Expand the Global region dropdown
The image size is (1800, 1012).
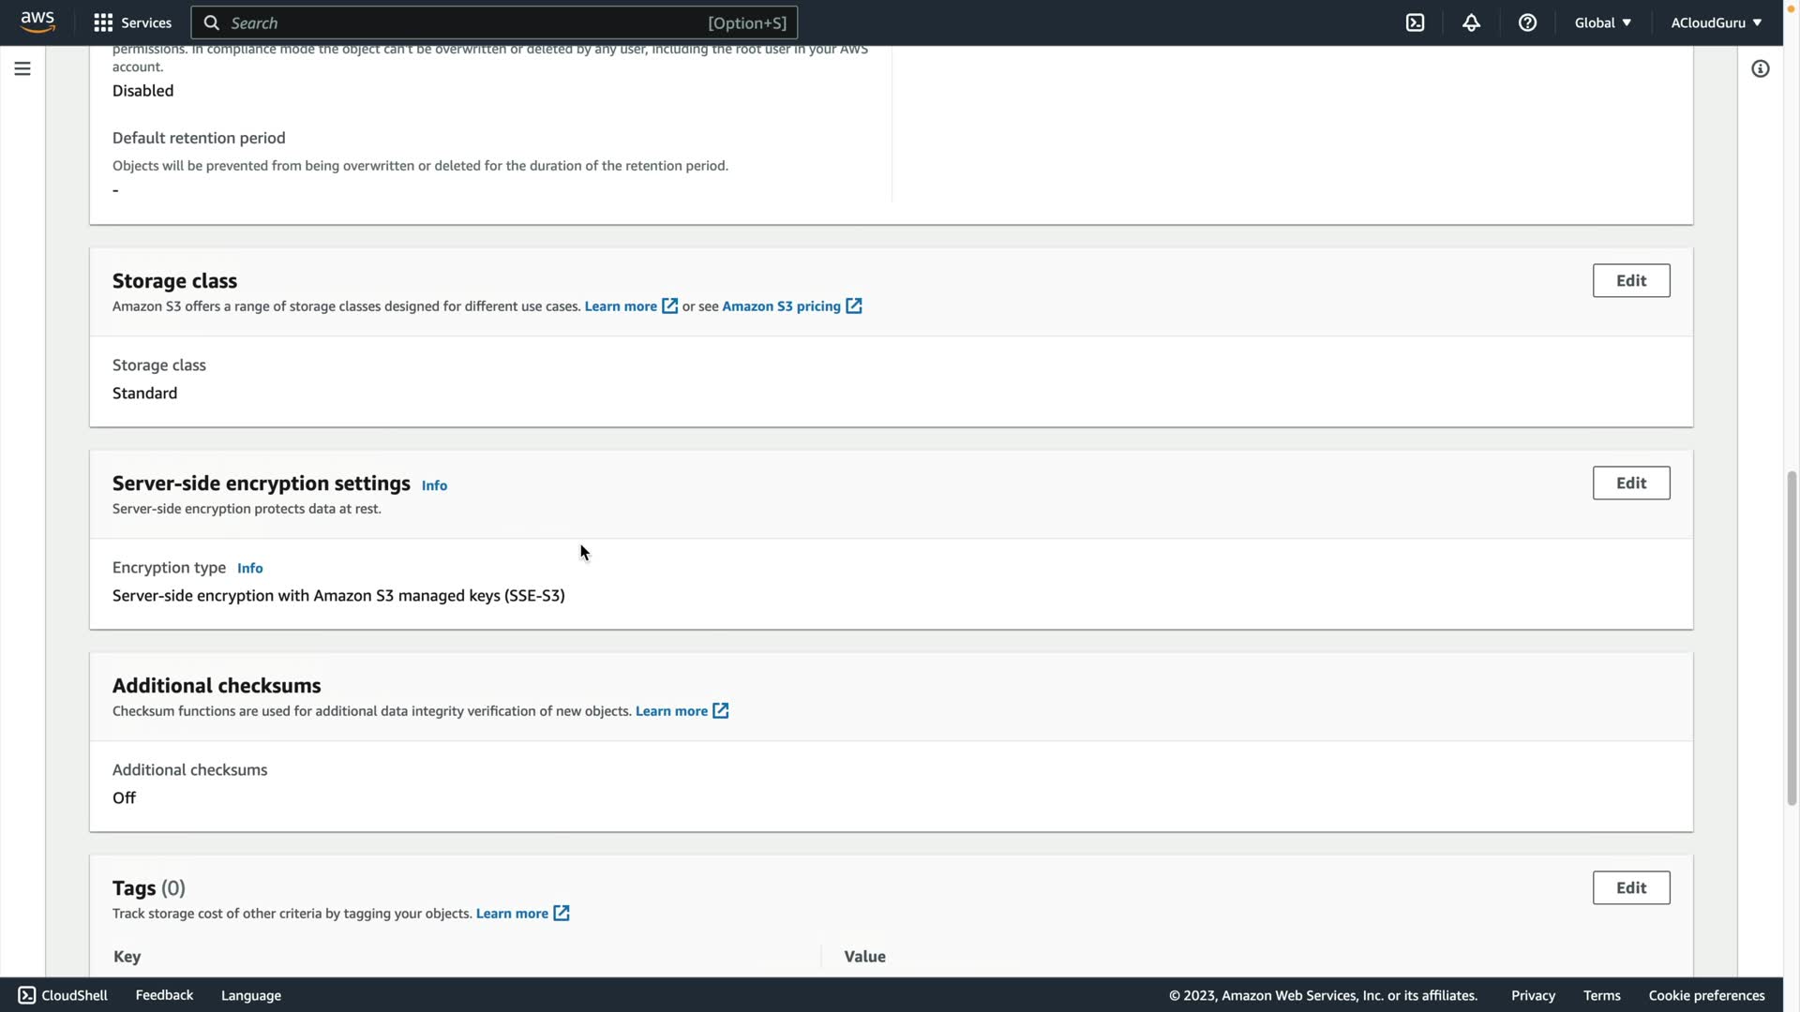click(1602, 22)
